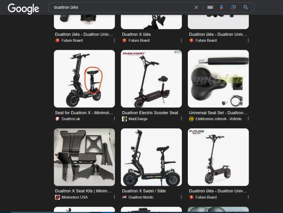Viewport: 283px width, 213px height.
Task: Open 'Elektromos rollerek - Voltride' source link
Action: (219, 119)
